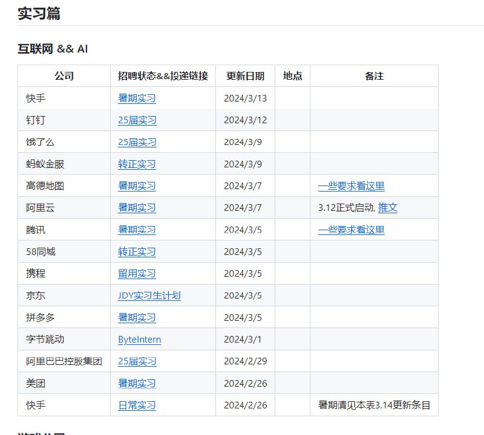Click 58同城's 转正实习 link
Screen dimensions: 484x435
pyautogui.click(x=136, y=251)
